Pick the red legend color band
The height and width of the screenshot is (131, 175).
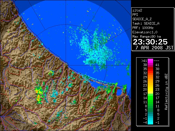coord(150,69)
